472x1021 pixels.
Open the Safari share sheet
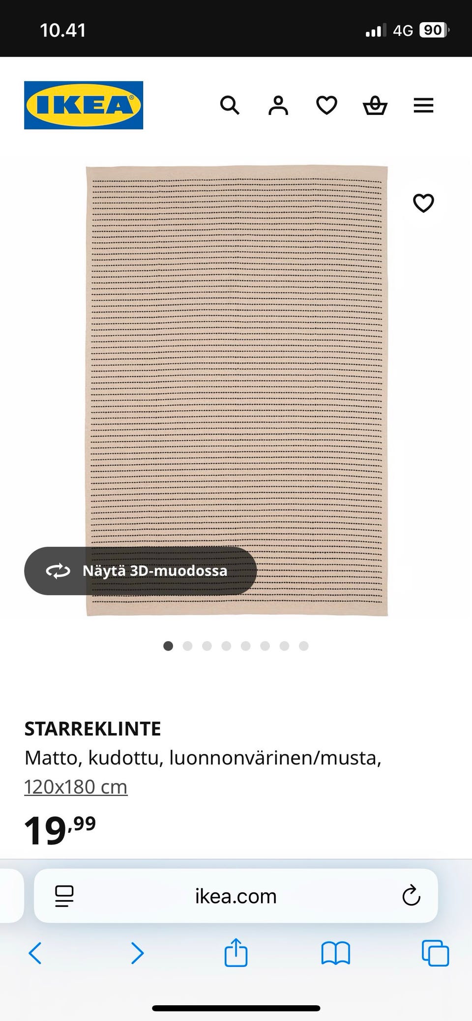coord(236,952)
